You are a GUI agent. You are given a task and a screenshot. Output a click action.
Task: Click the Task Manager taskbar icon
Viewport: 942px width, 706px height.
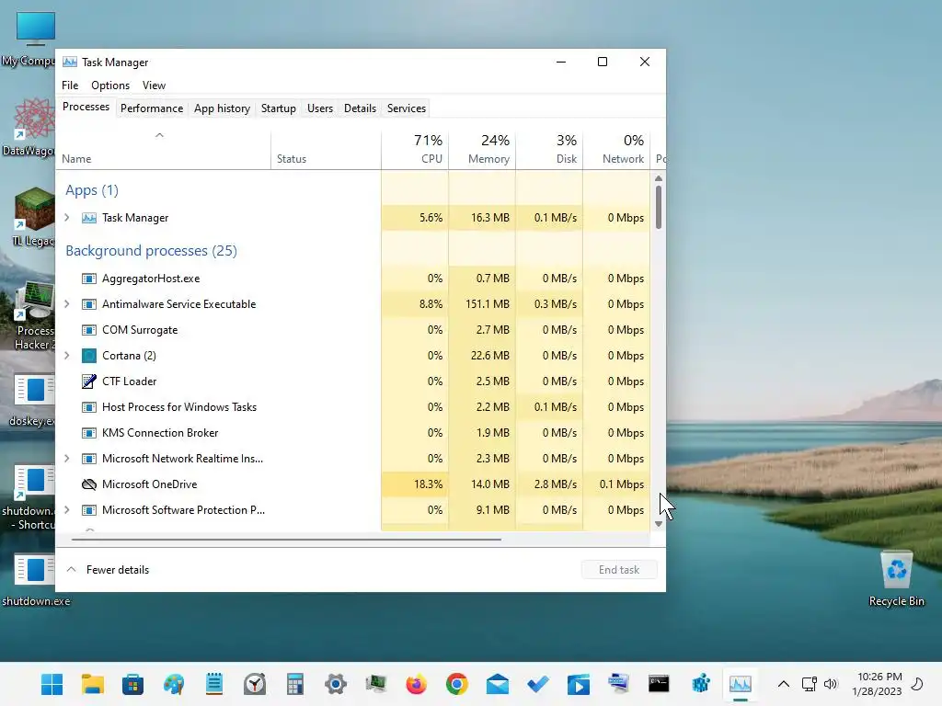point(741,684)
